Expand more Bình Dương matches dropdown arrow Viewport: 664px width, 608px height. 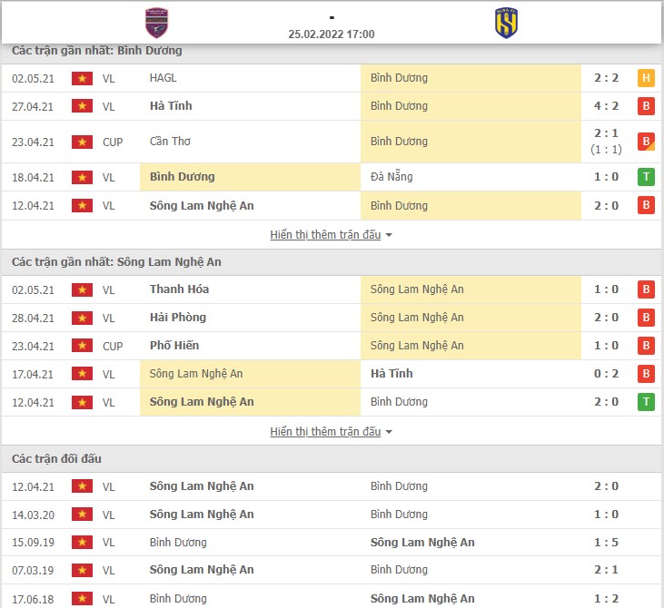pyautogui.click(x=389, y=235)
